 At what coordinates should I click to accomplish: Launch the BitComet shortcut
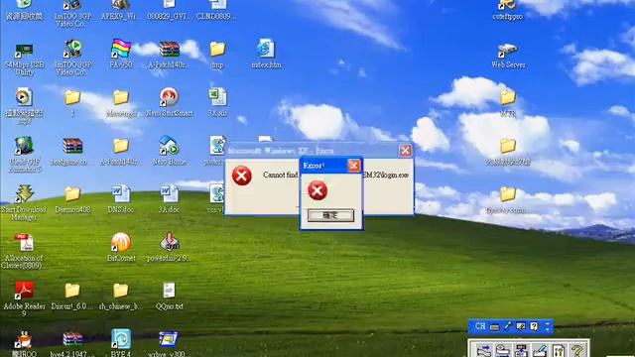(x=121, y=242)
